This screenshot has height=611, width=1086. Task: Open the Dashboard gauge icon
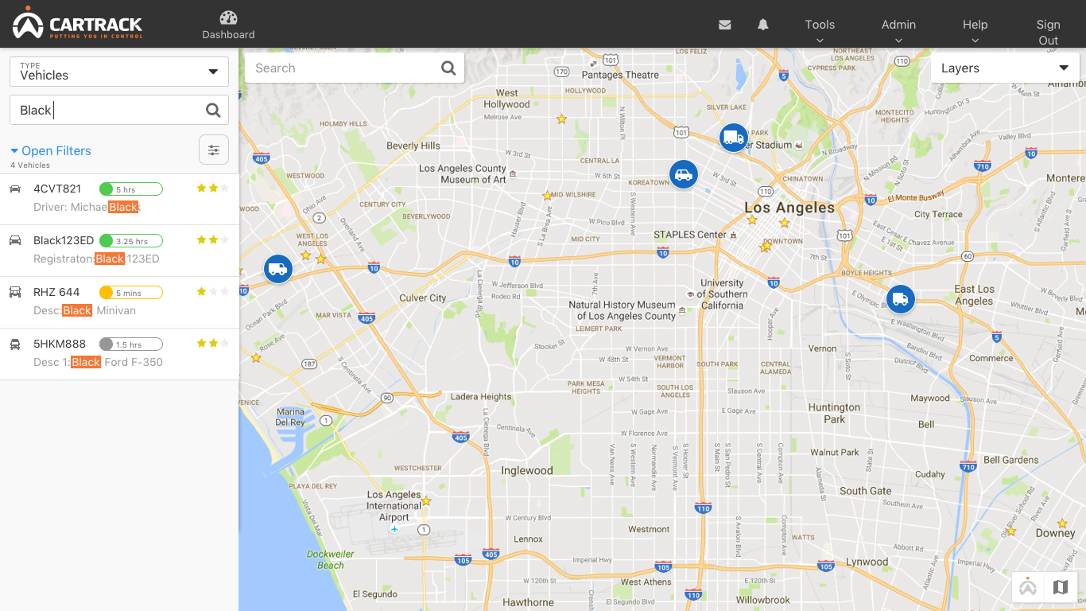coord(228,18)
